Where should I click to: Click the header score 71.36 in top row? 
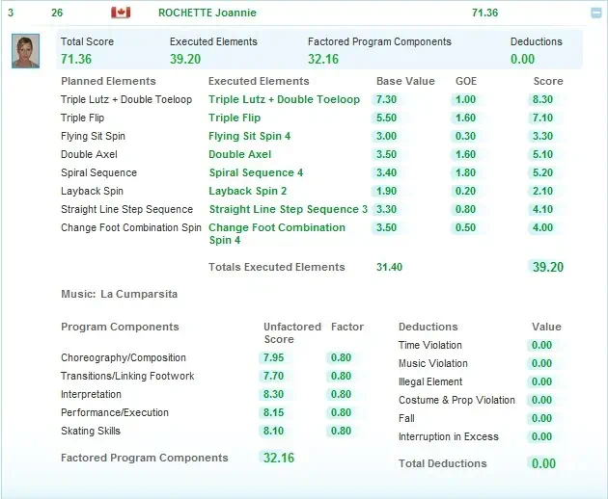tap(484, 13)
